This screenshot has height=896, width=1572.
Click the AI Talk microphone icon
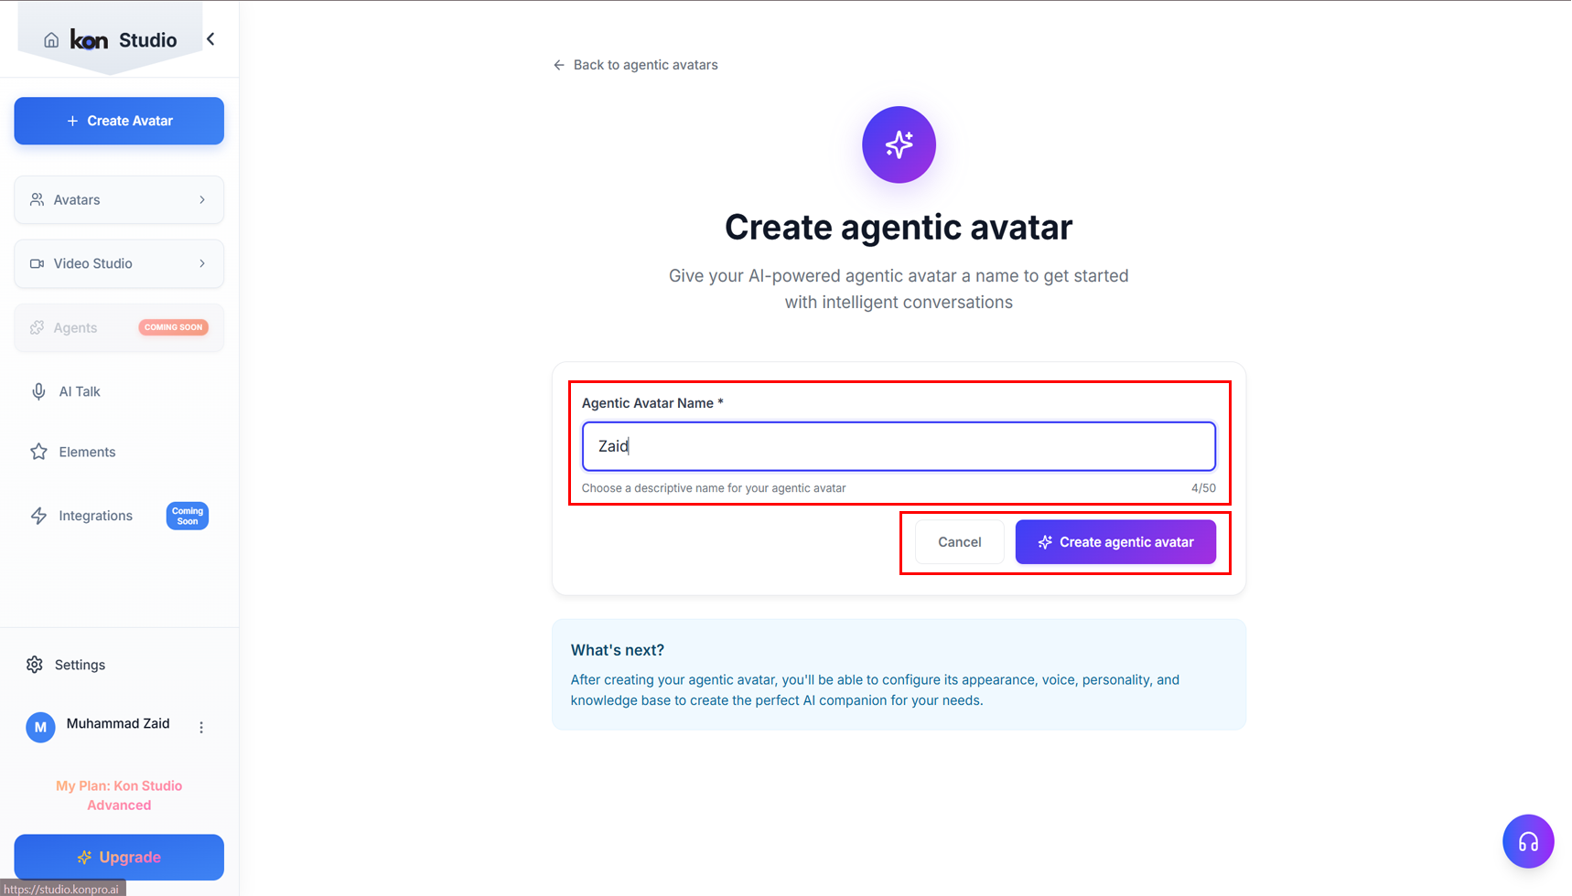tap(38, 391)
